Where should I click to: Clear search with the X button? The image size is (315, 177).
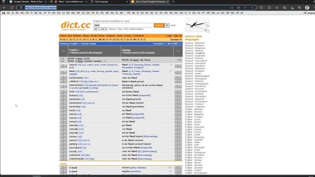click(x=167, y=25)
